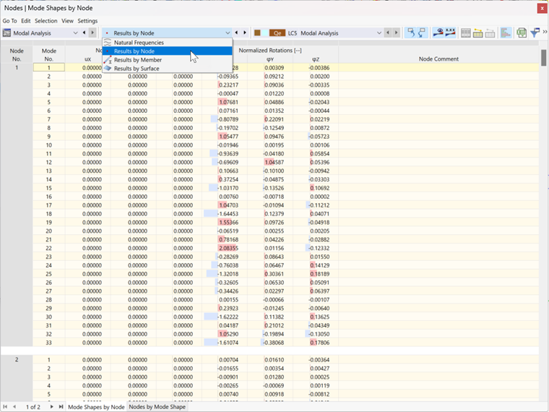Image resolution: width=549 pixels, height=412 pixels.
Task: Click cell value 1.04587 in mode 12
Action: [x=270, y=162]
